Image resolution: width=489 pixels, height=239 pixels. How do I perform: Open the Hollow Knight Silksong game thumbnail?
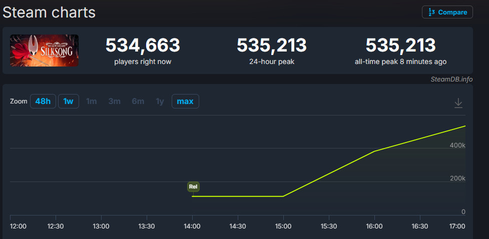point(44,50)
